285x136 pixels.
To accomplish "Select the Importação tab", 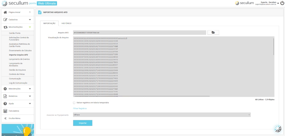I will [x=49, y=23].
